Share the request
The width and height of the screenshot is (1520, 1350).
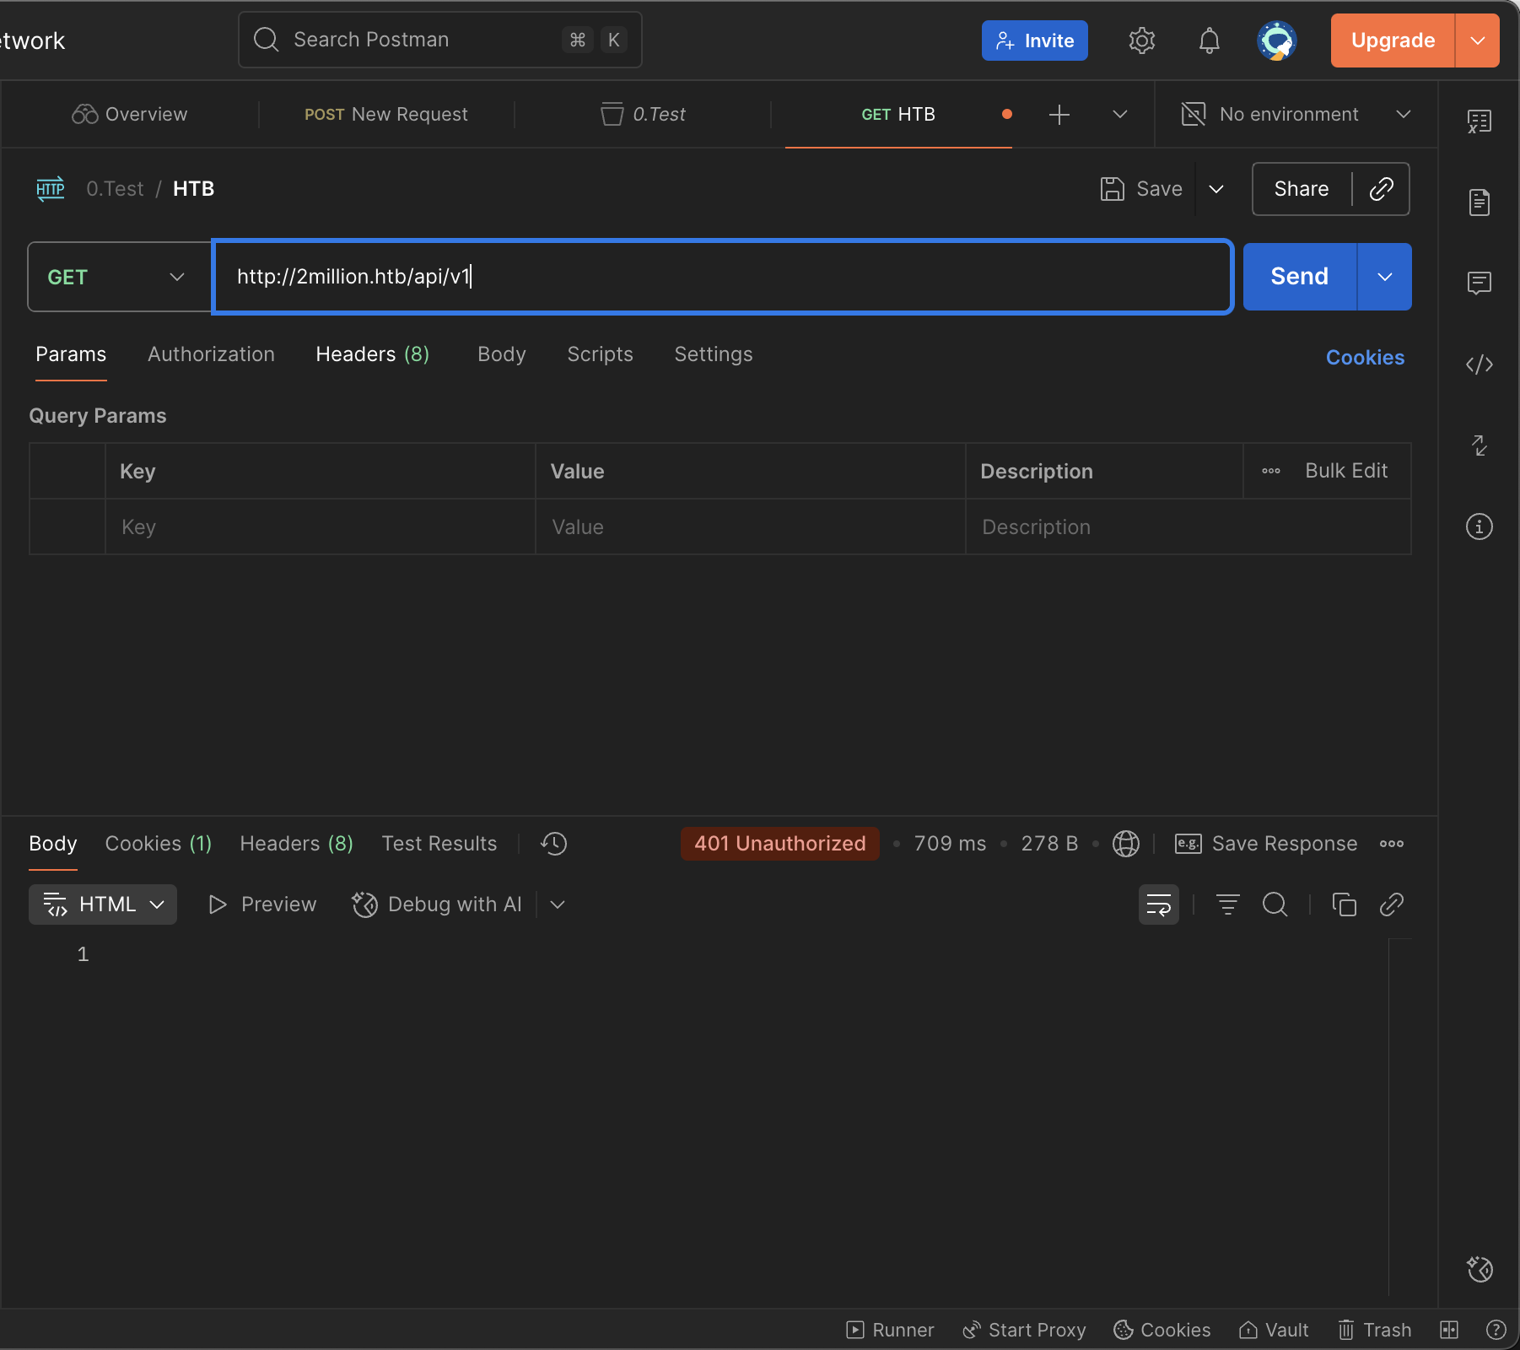(1302, 189)
